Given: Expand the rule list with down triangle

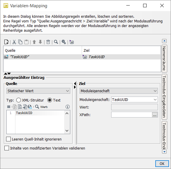Looking at the screenshot, I should click(x=9, y=74).
